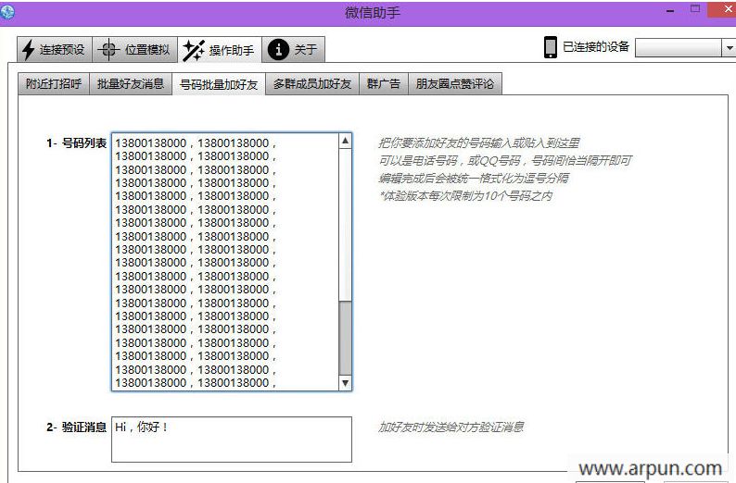Expand the 已连接的设备 dropdown arrow

[729, 48]
